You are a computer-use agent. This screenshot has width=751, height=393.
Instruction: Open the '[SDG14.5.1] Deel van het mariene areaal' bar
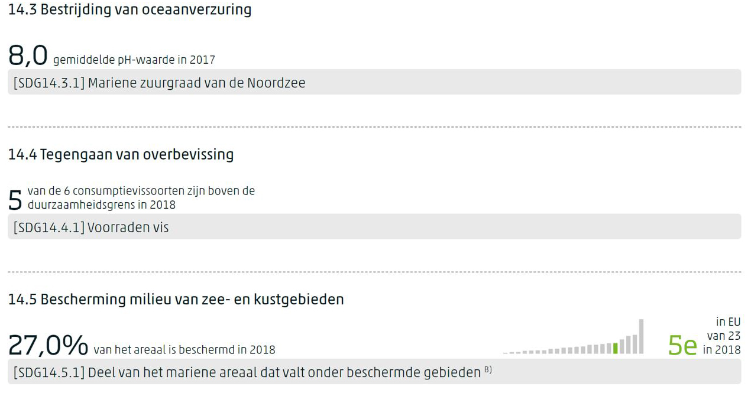374,373
